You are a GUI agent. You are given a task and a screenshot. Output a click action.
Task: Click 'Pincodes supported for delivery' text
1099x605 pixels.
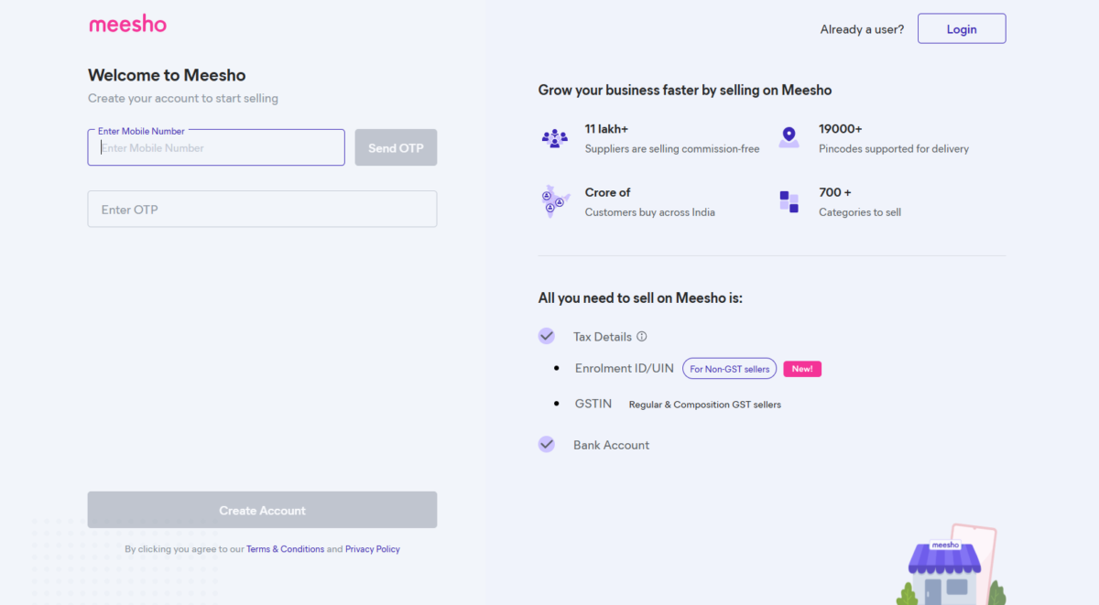pyautogui.click(x=894, y=148)
